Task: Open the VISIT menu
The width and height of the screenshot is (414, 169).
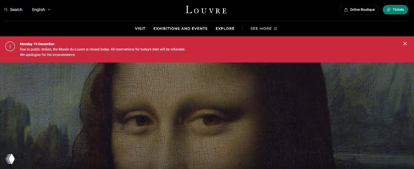Action: (140, 28)
